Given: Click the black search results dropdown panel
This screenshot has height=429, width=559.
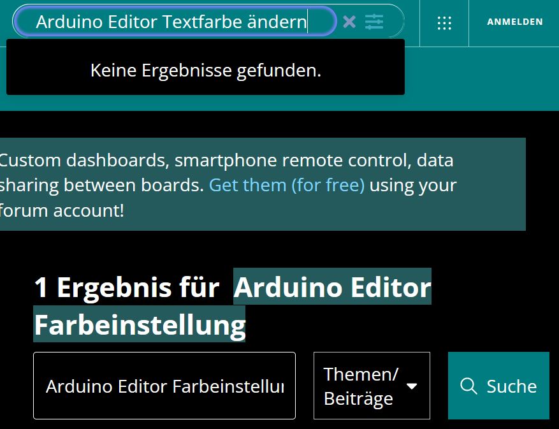Looking at the screenshot, I should pyautogui.click(x=205, y=67).
